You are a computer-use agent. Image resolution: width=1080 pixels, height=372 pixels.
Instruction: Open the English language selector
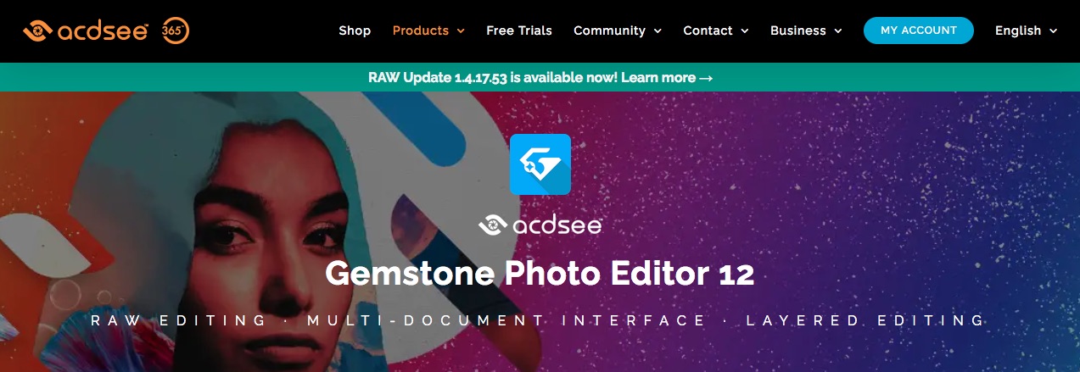click(1027, 31)
